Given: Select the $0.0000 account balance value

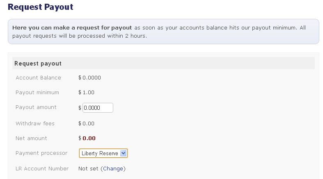Looking at the screenshot, I should (89, 78).
